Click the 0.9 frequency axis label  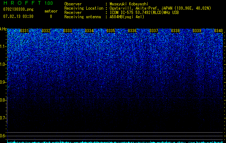pyautogui.click(x=3, y=82)
